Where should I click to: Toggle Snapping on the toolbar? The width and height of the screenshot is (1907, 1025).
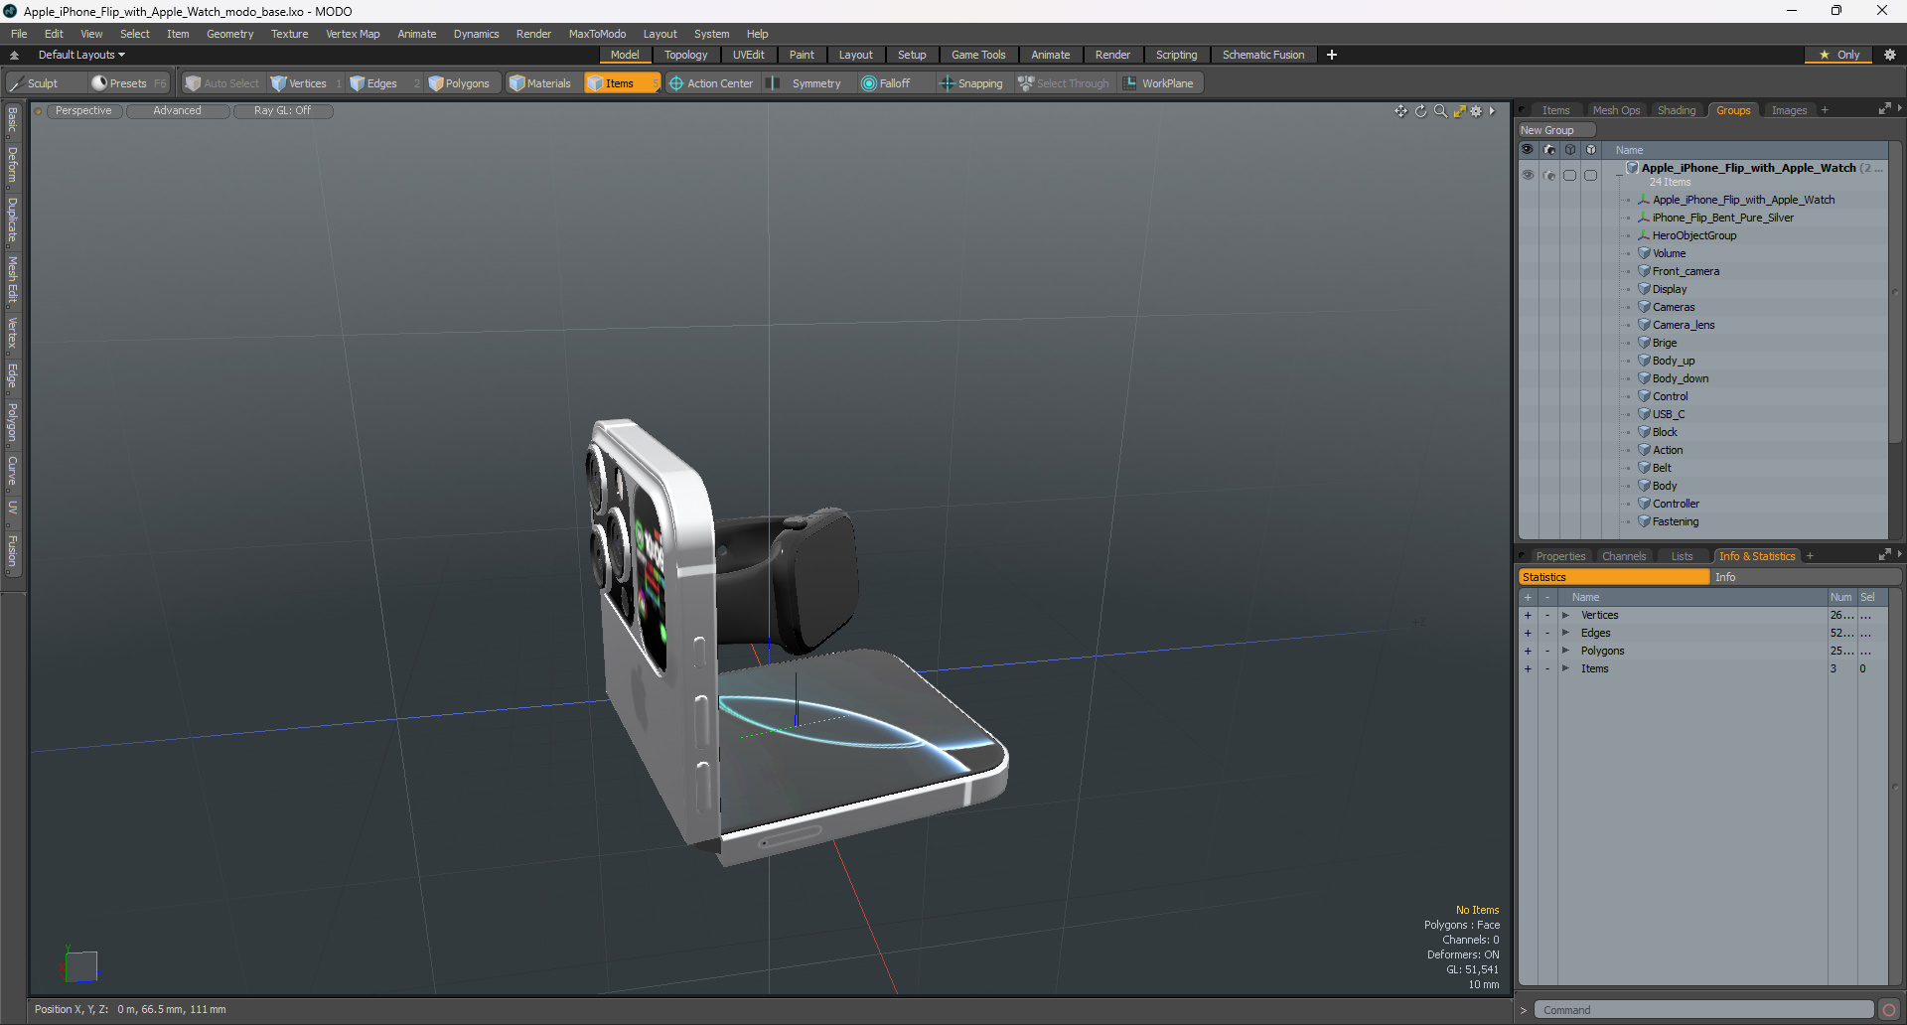point(971,83)
